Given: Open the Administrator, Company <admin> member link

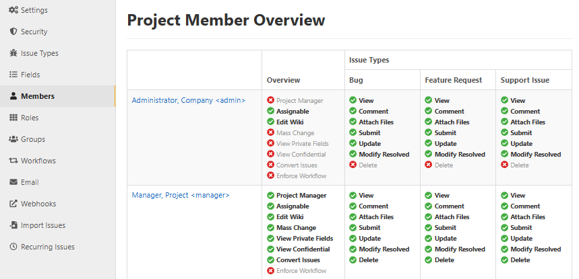Looking at the screenshot, I should coord(188,100).
